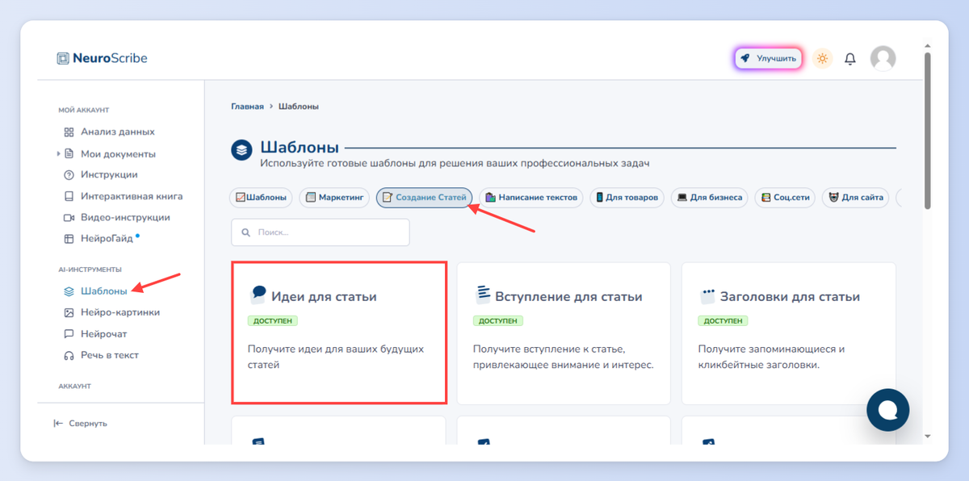Click the scrollbar down arrow
The height and width of the screenshot is (481, 969).
pos(927,437)
